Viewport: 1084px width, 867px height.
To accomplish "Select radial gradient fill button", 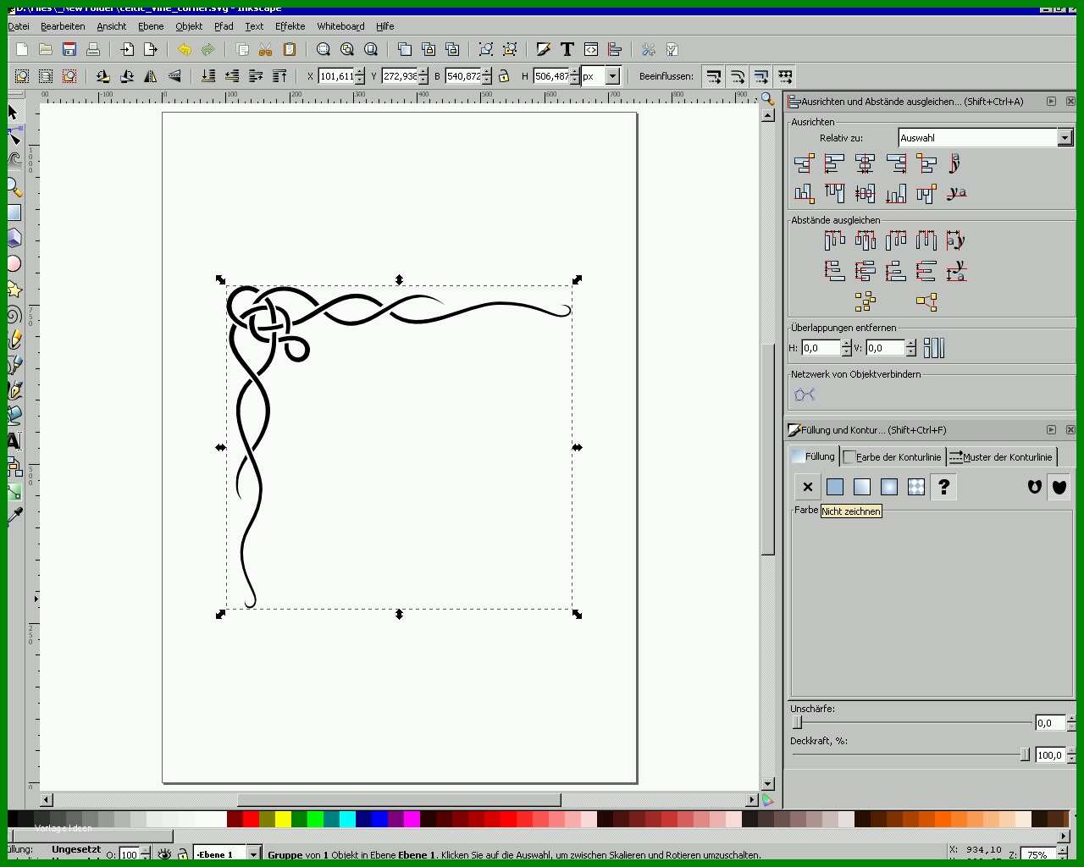I will pos(888,487).
